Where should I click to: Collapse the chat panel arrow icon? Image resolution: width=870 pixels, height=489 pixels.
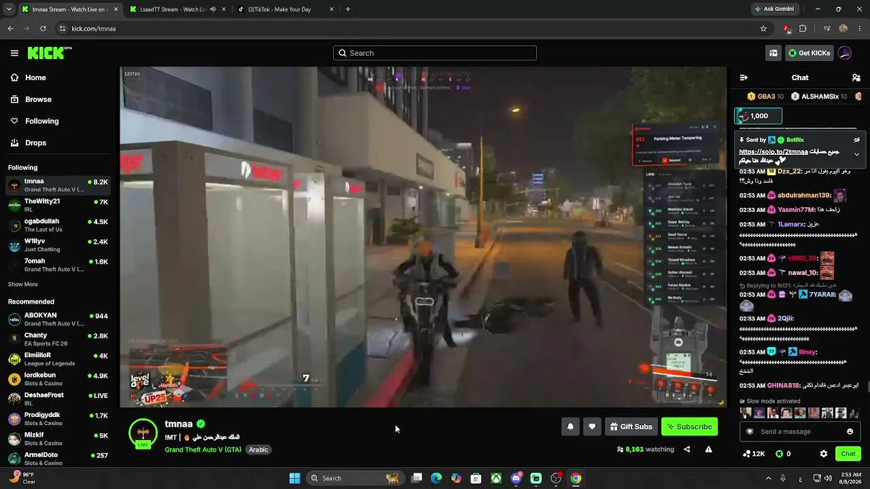pos(744,77)
